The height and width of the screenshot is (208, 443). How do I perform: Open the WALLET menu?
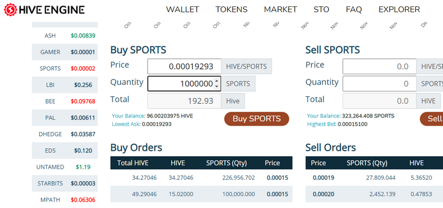coord(182,10)
